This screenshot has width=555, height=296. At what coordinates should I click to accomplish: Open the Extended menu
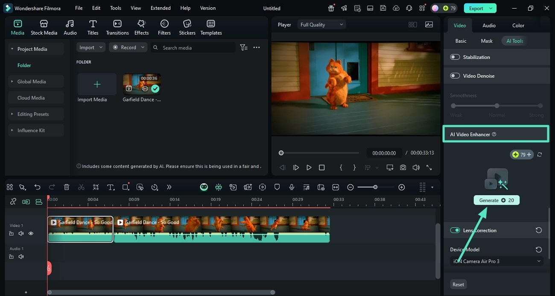[x=161, y=8]
